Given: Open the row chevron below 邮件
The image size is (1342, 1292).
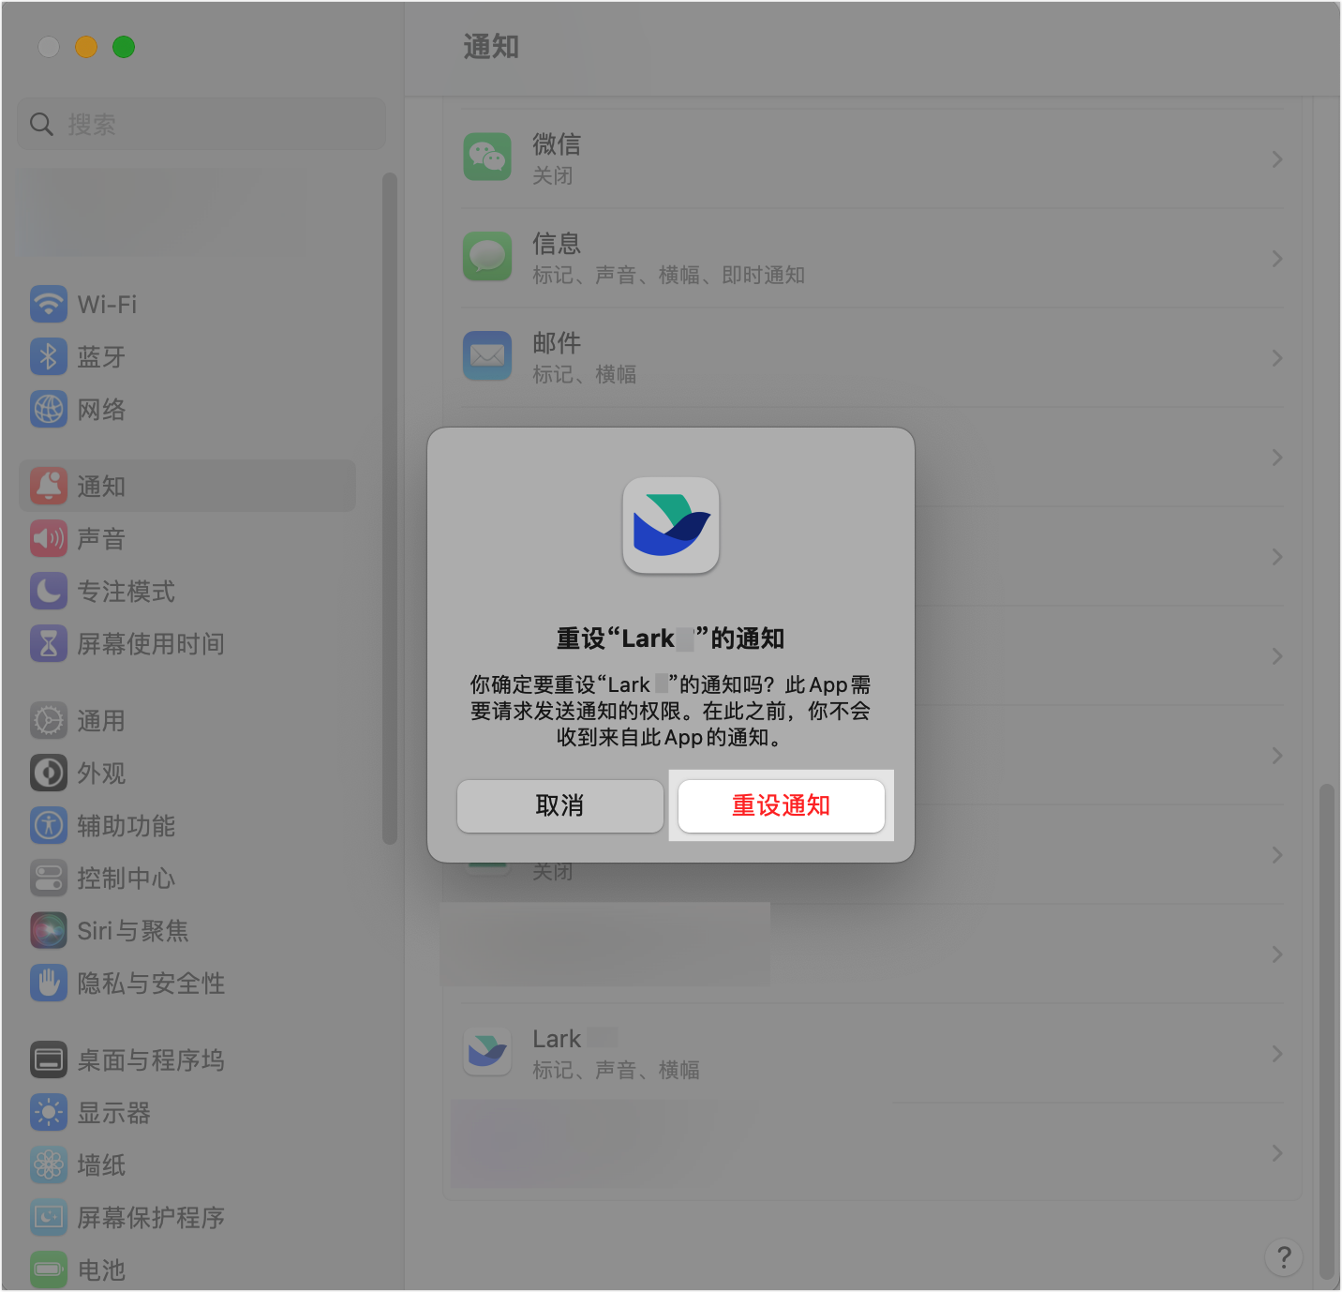Looking at the screenshot, I should 1277,458.
